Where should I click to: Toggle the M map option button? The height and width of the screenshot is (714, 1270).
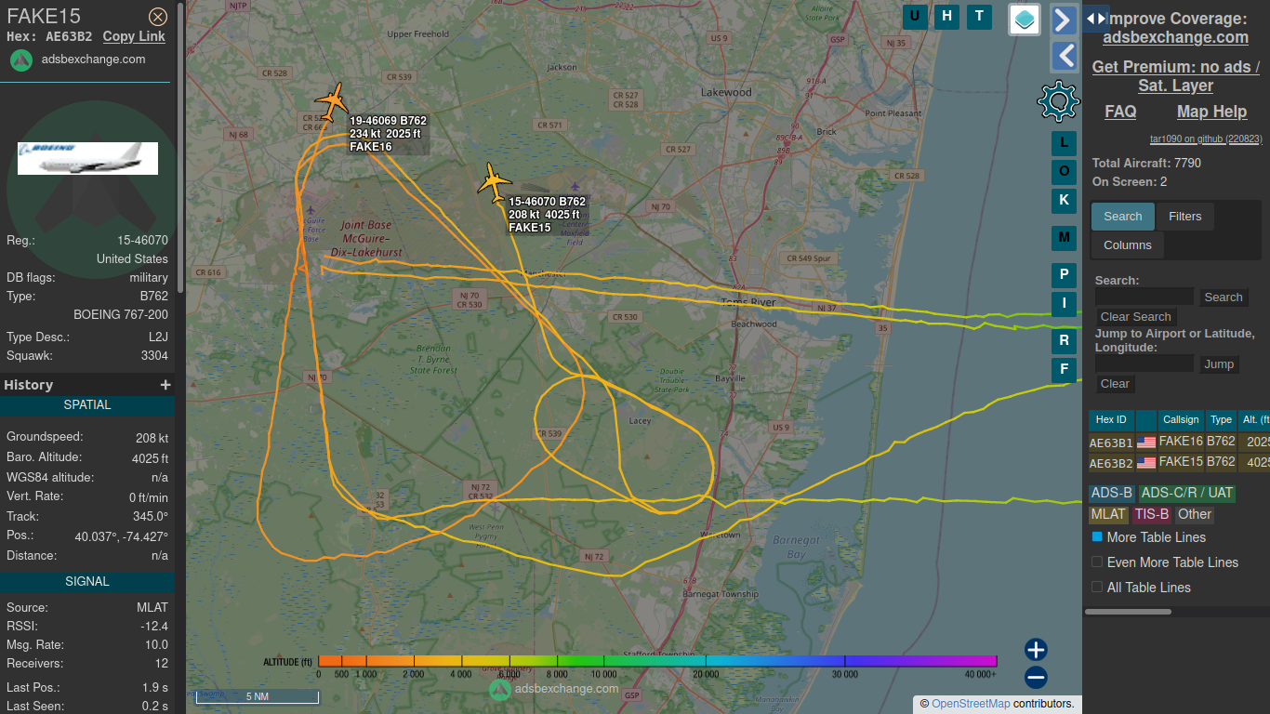(1064, 238)
